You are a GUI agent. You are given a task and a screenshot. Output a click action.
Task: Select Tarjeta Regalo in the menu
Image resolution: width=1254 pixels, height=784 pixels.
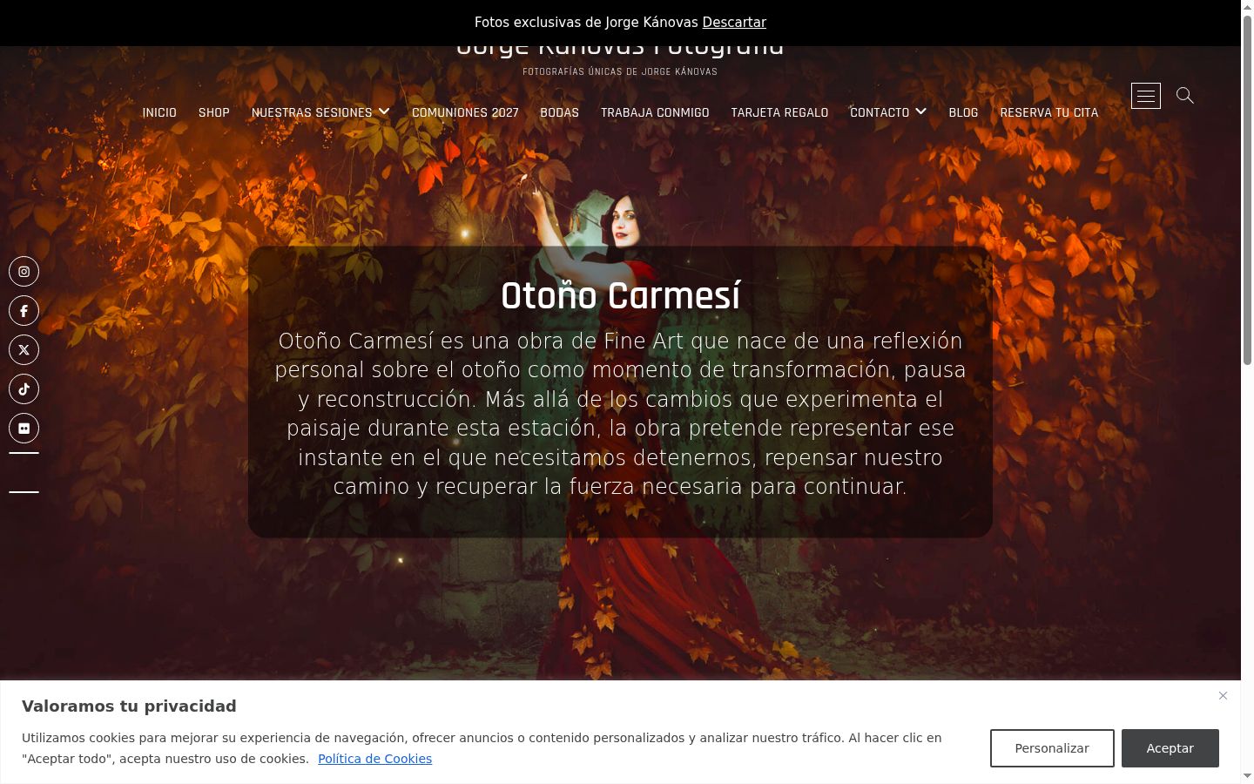point(779,112)
